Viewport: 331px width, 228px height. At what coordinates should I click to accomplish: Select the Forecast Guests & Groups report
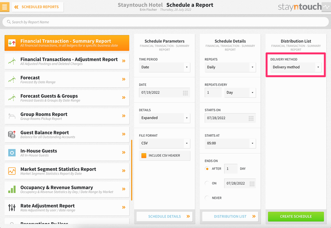click(67, 98)
